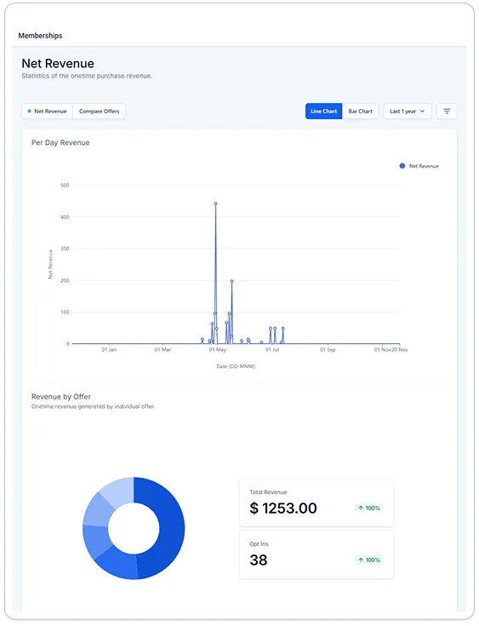Image resolution: width=479 pixels, height=626 pixels.
Task: Toggle the Net Revenue legend dot
Action: click(402, 166)
